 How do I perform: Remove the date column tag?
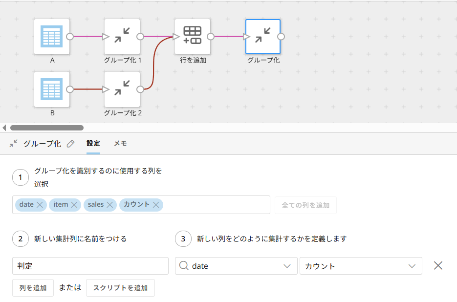click(40, 205)
